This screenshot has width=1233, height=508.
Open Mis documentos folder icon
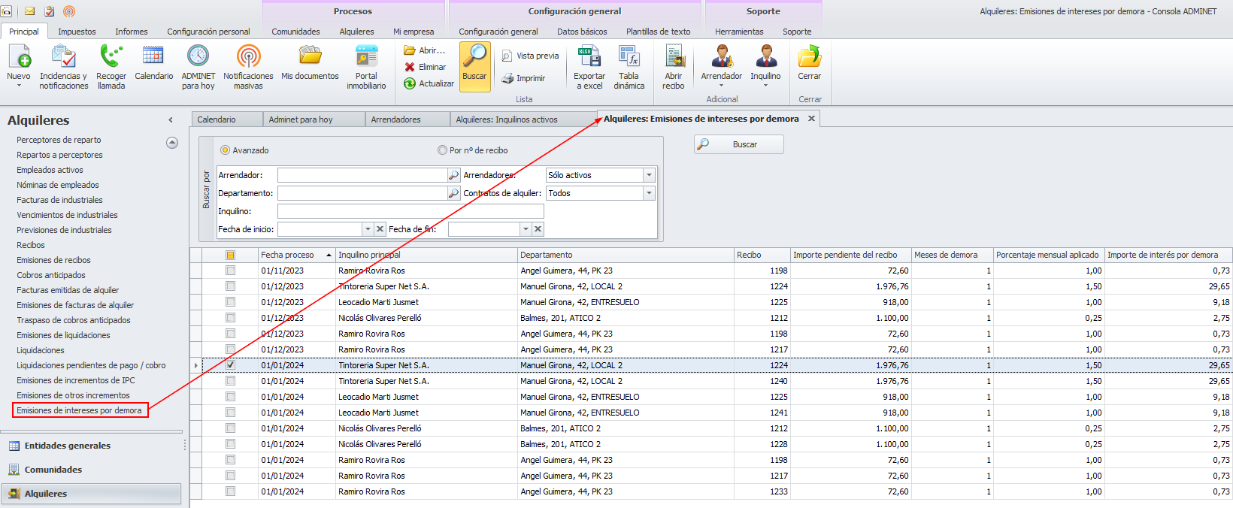pyautogui.click(x=310, y=57)
